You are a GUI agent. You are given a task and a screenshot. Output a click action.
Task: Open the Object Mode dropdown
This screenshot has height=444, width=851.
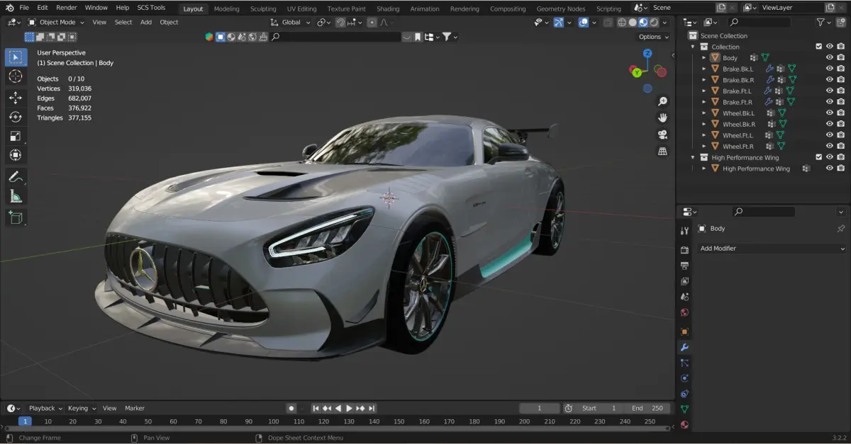tap(56, 22)
